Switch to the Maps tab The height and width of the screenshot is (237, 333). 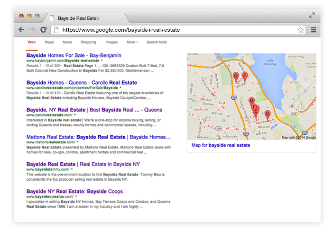tap(49, 42)
